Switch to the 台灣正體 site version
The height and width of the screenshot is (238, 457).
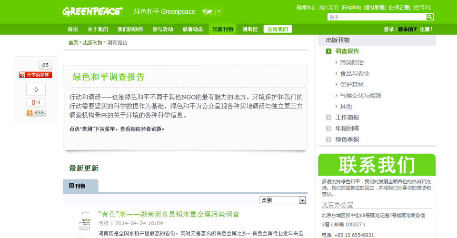point(399,8)
